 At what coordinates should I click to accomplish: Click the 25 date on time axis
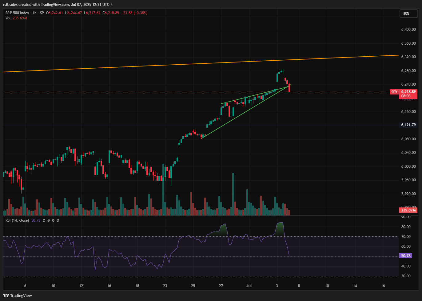193,286
